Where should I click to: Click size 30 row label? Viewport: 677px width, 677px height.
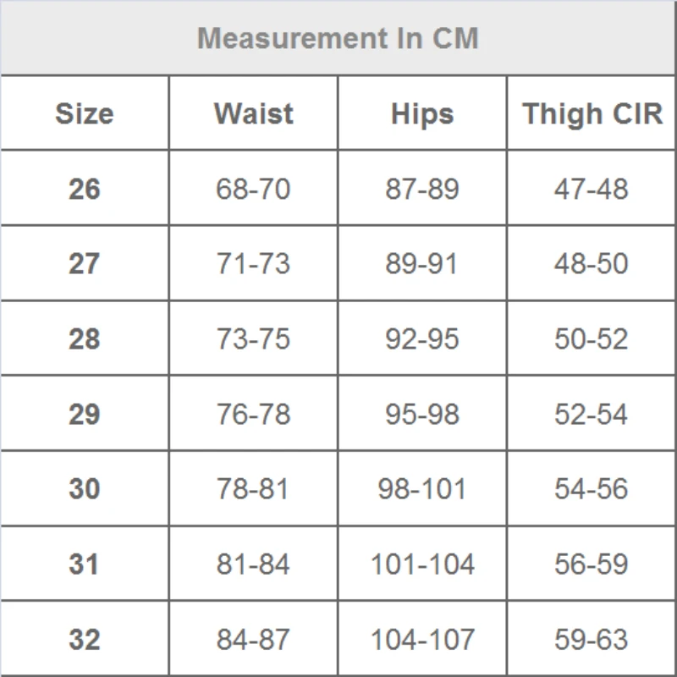click(x=85, y=489)
